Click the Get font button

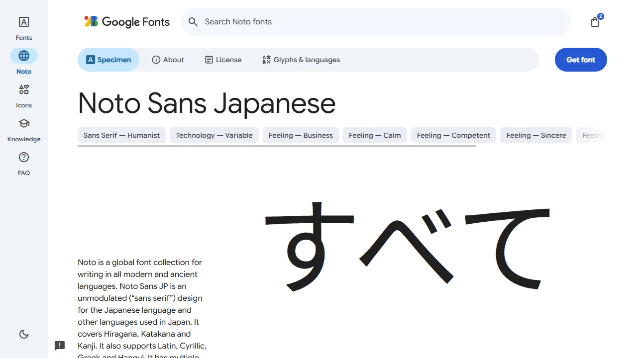[x=581, y=60]
